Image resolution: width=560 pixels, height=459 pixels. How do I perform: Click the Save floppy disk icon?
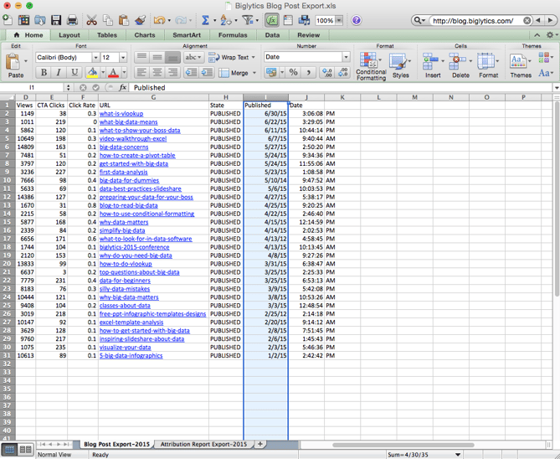pos(56,20)
